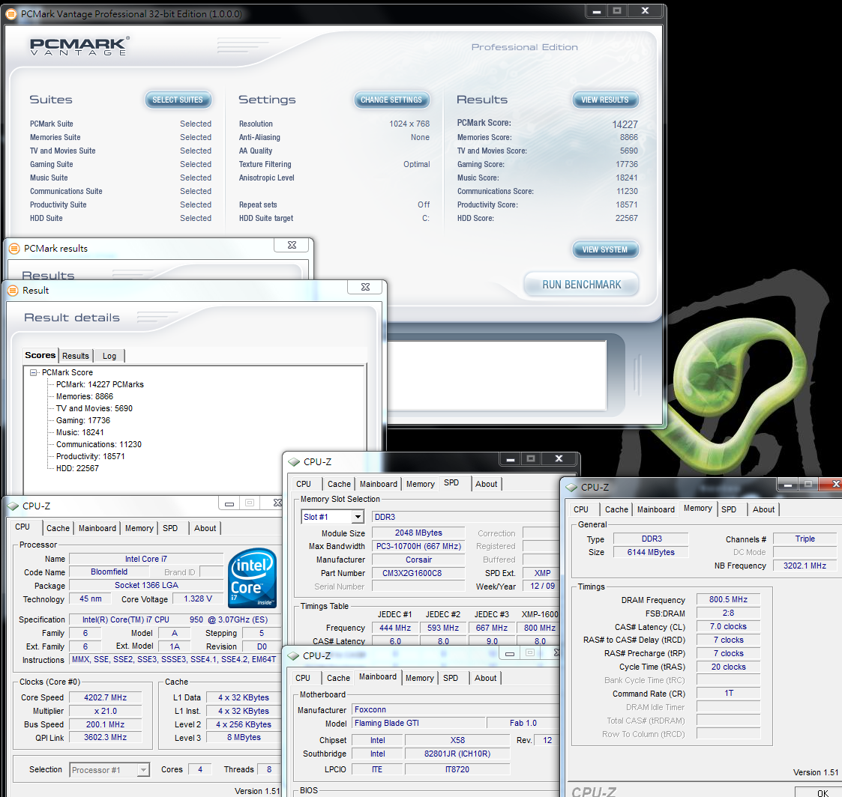Open the Slot #1 memory slot dropdown

(x=358, y=517)
